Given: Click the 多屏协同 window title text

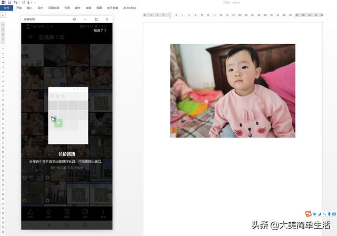Looking at the screenshot, I should (29, 19).
